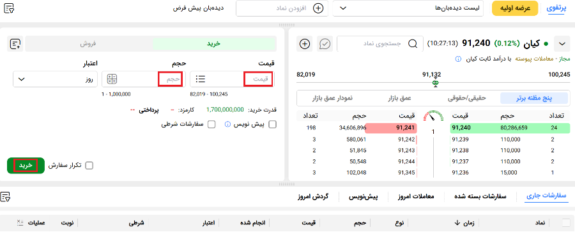Open سفارشات بسته شده tab
The width and height of the screenshot is (575, 239).
coord(480,196)
